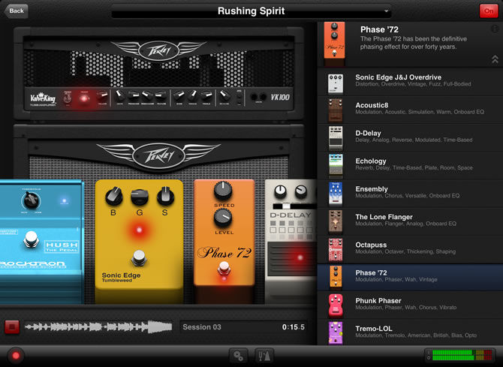Image resolution: width=503 pixels, height=367 pixels.
Task: Click the Session 03 name field
Action: coord(202,327)
